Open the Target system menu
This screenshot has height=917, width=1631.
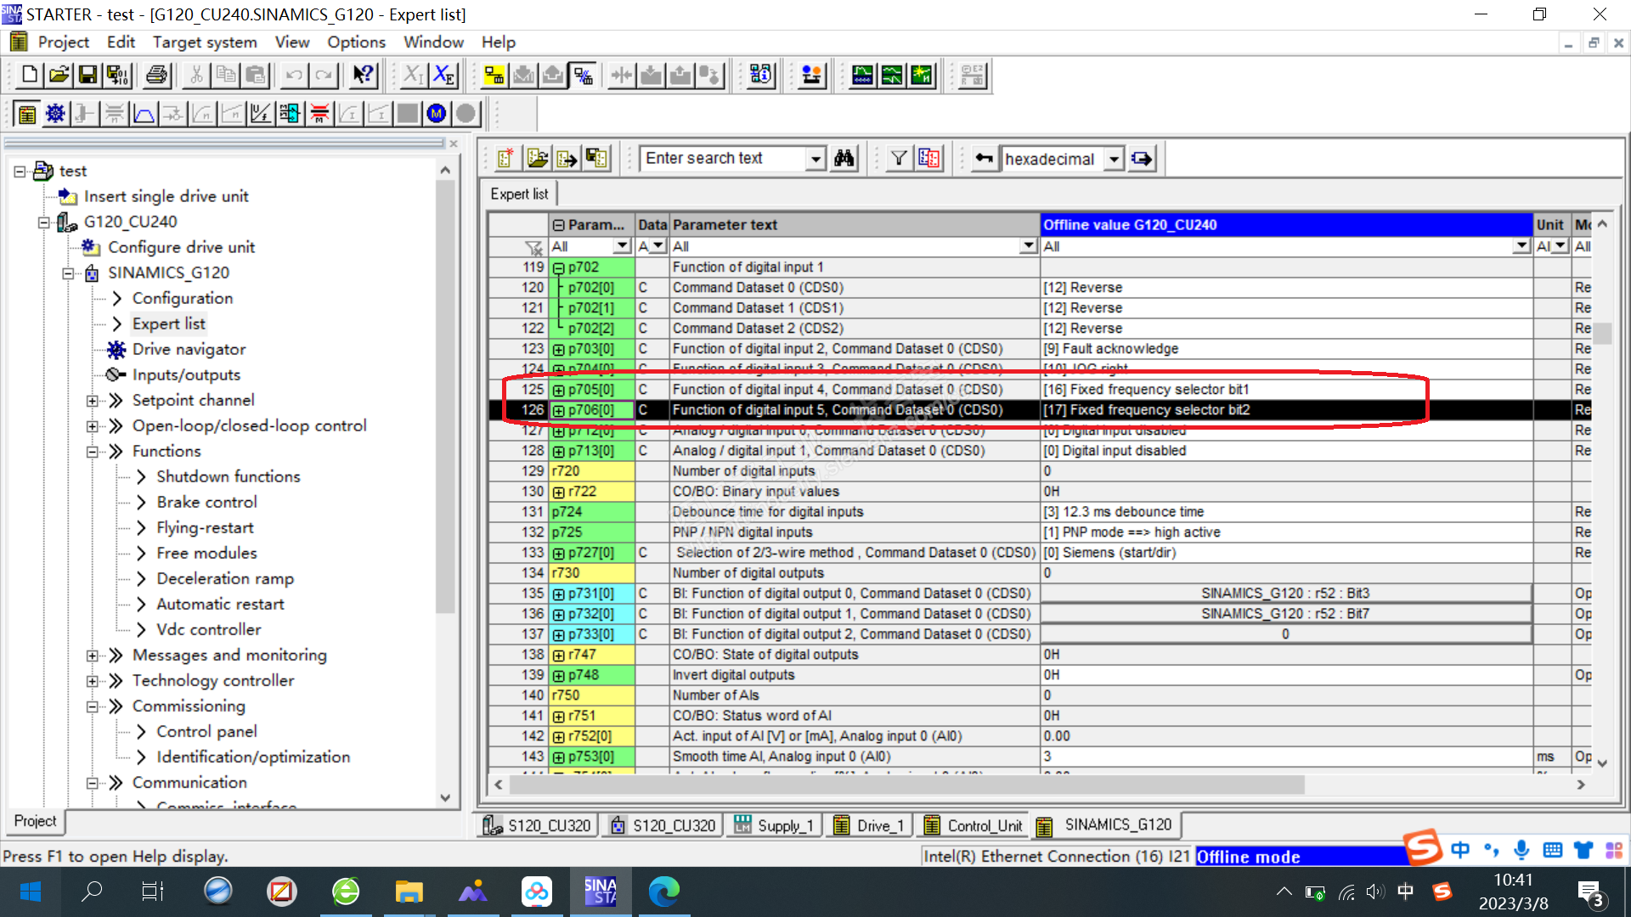pyautogui.click(x=205, y=42)
